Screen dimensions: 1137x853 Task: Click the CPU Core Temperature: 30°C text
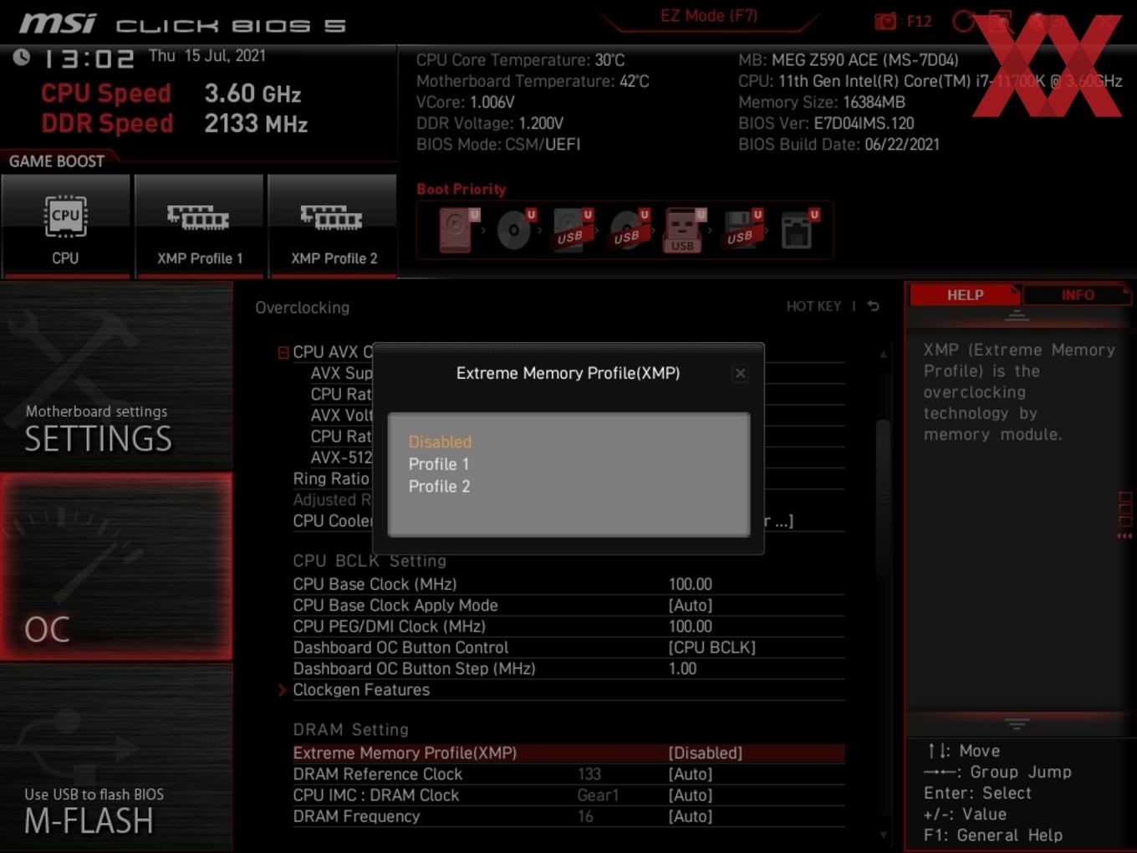(521, 60)
